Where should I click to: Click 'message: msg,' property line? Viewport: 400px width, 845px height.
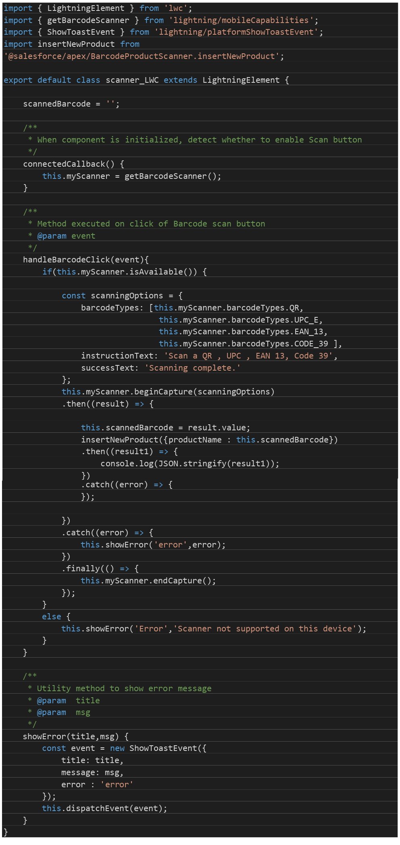pos(92,772)
